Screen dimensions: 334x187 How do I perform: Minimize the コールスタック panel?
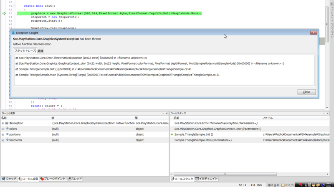coord(324,114)
